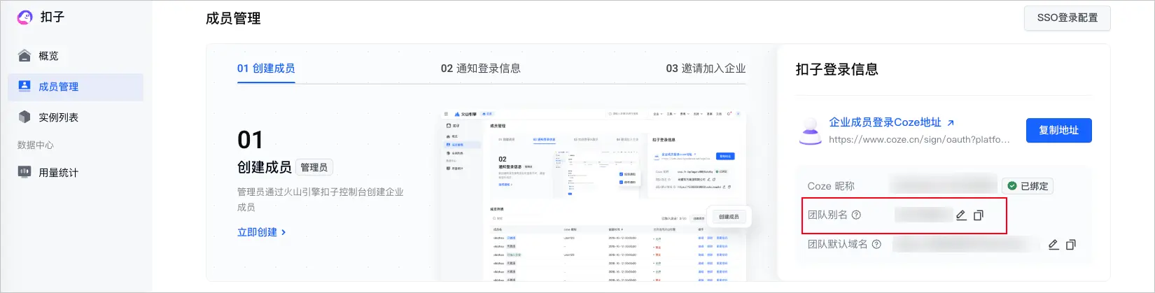
Task: Click the 已绑定 status badge
Action: [1028, 186]
